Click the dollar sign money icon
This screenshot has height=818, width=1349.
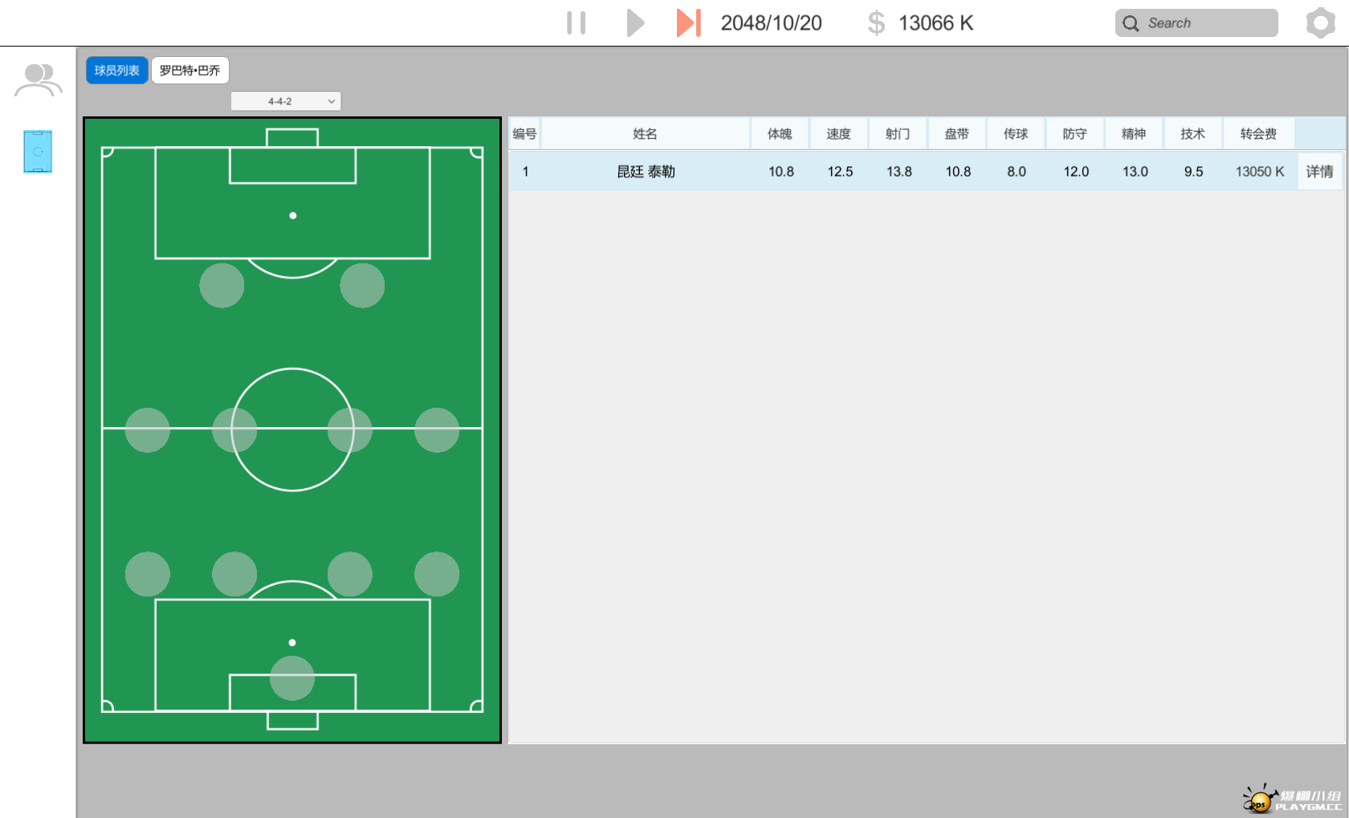pyautogui.click(x=876, y=23)
